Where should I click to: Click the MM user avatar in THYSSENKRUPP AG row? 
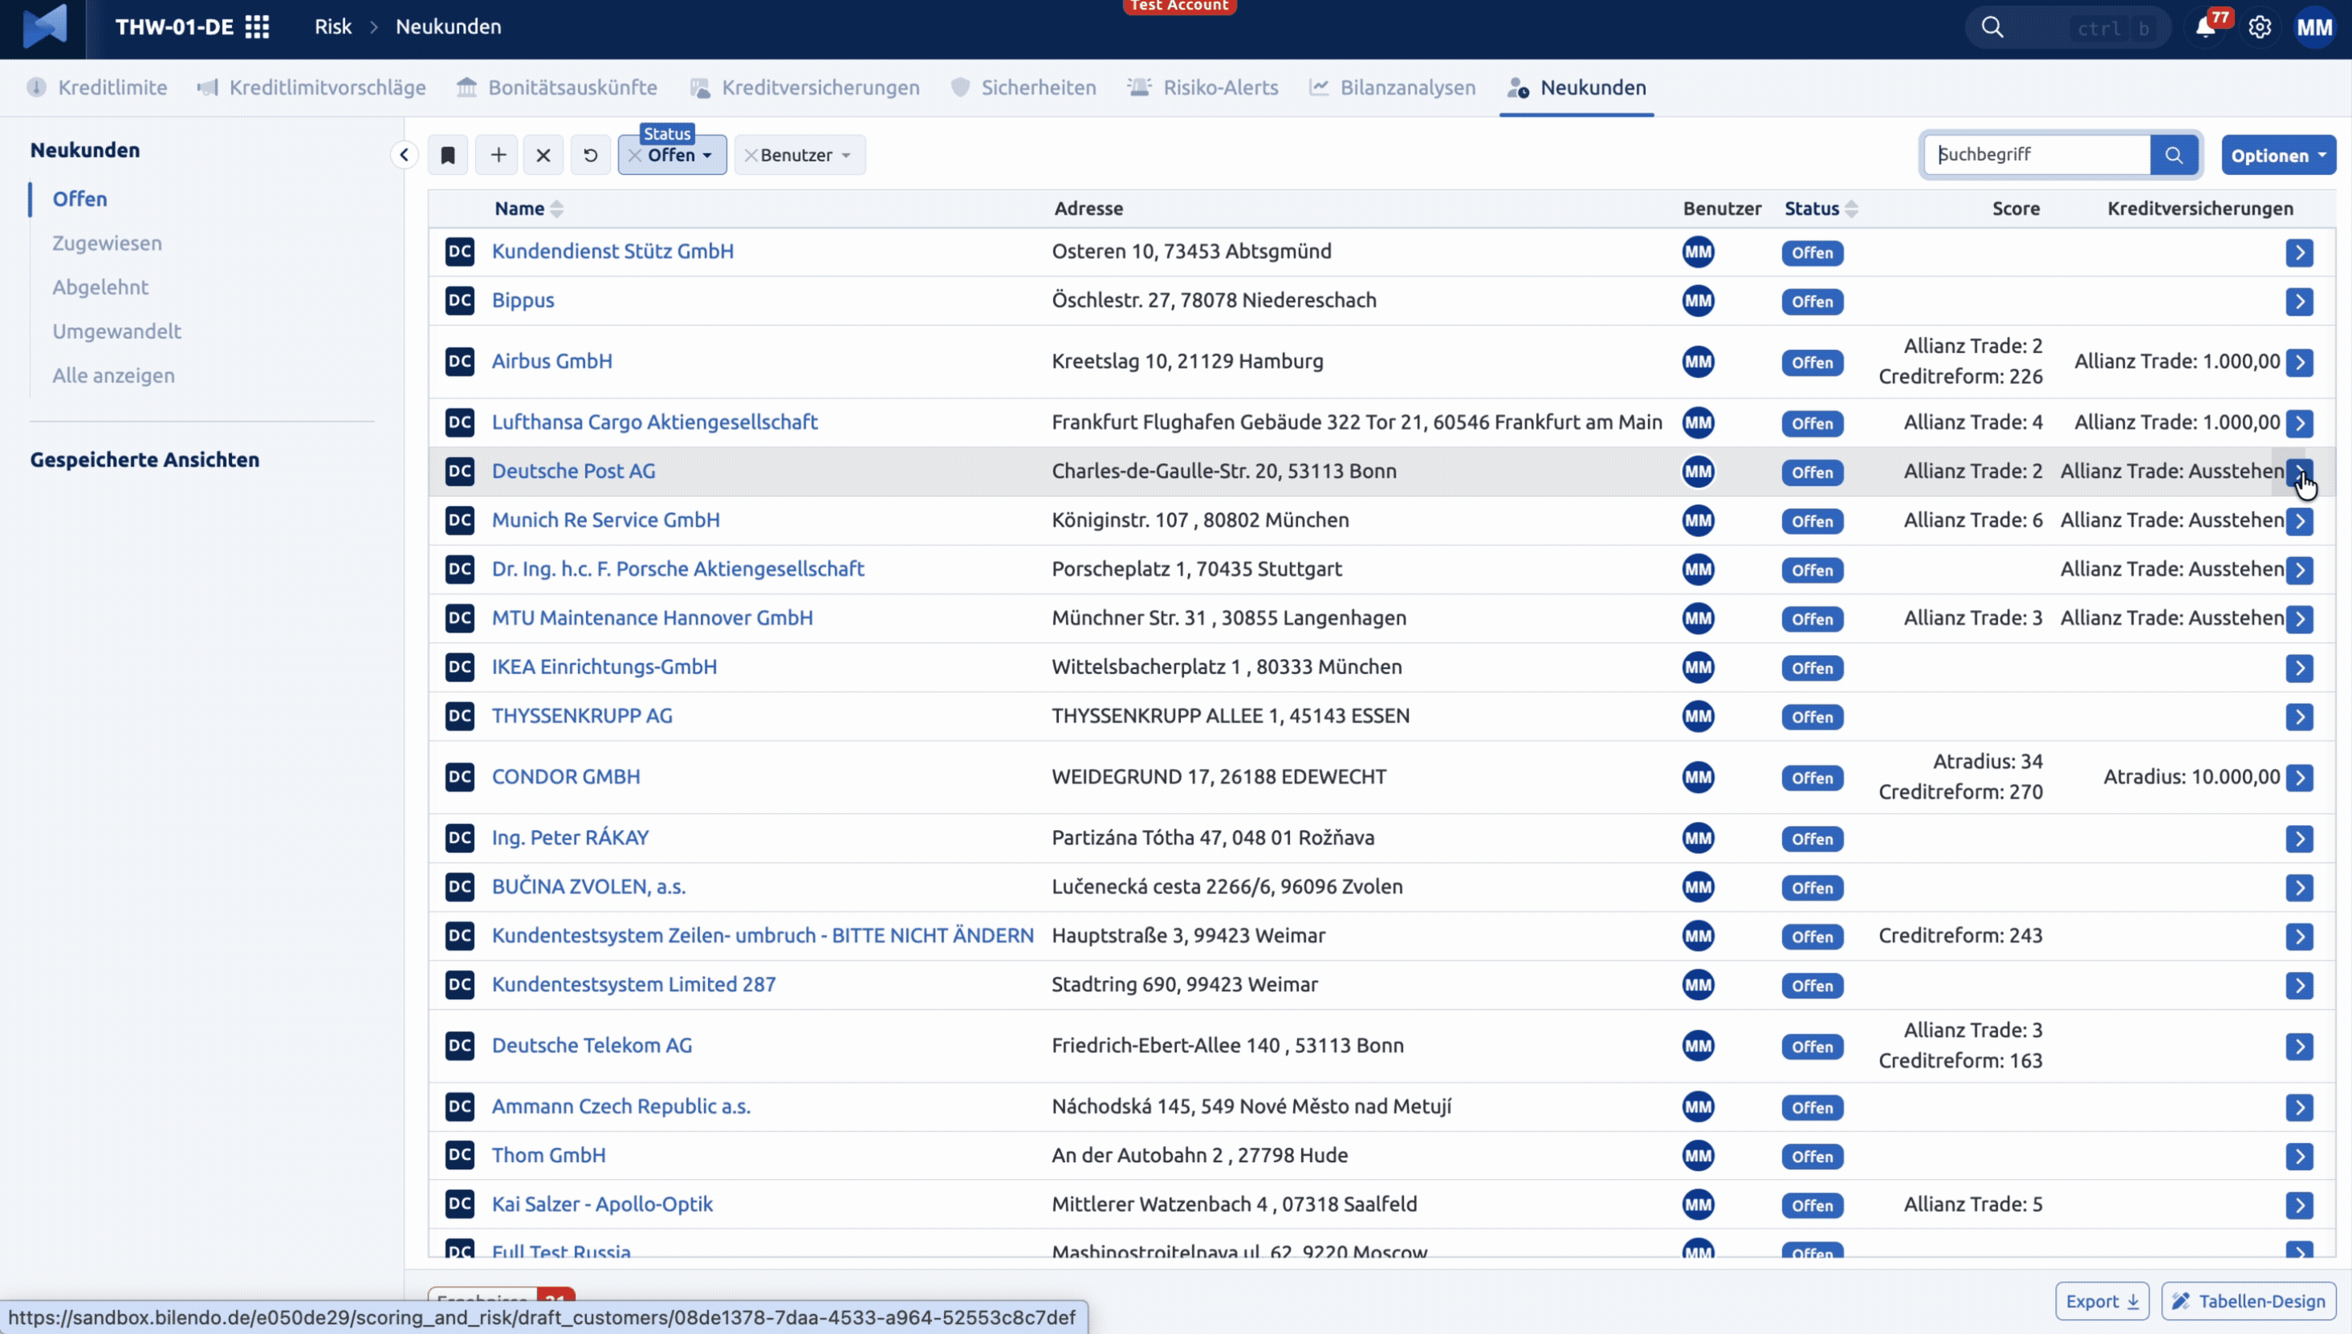[1698, 715]
